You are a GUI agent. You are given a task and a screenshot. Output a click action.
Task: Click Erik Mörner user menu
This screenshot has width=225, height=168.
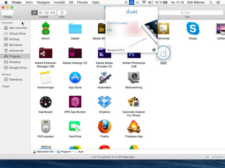[x=196, y=2]
